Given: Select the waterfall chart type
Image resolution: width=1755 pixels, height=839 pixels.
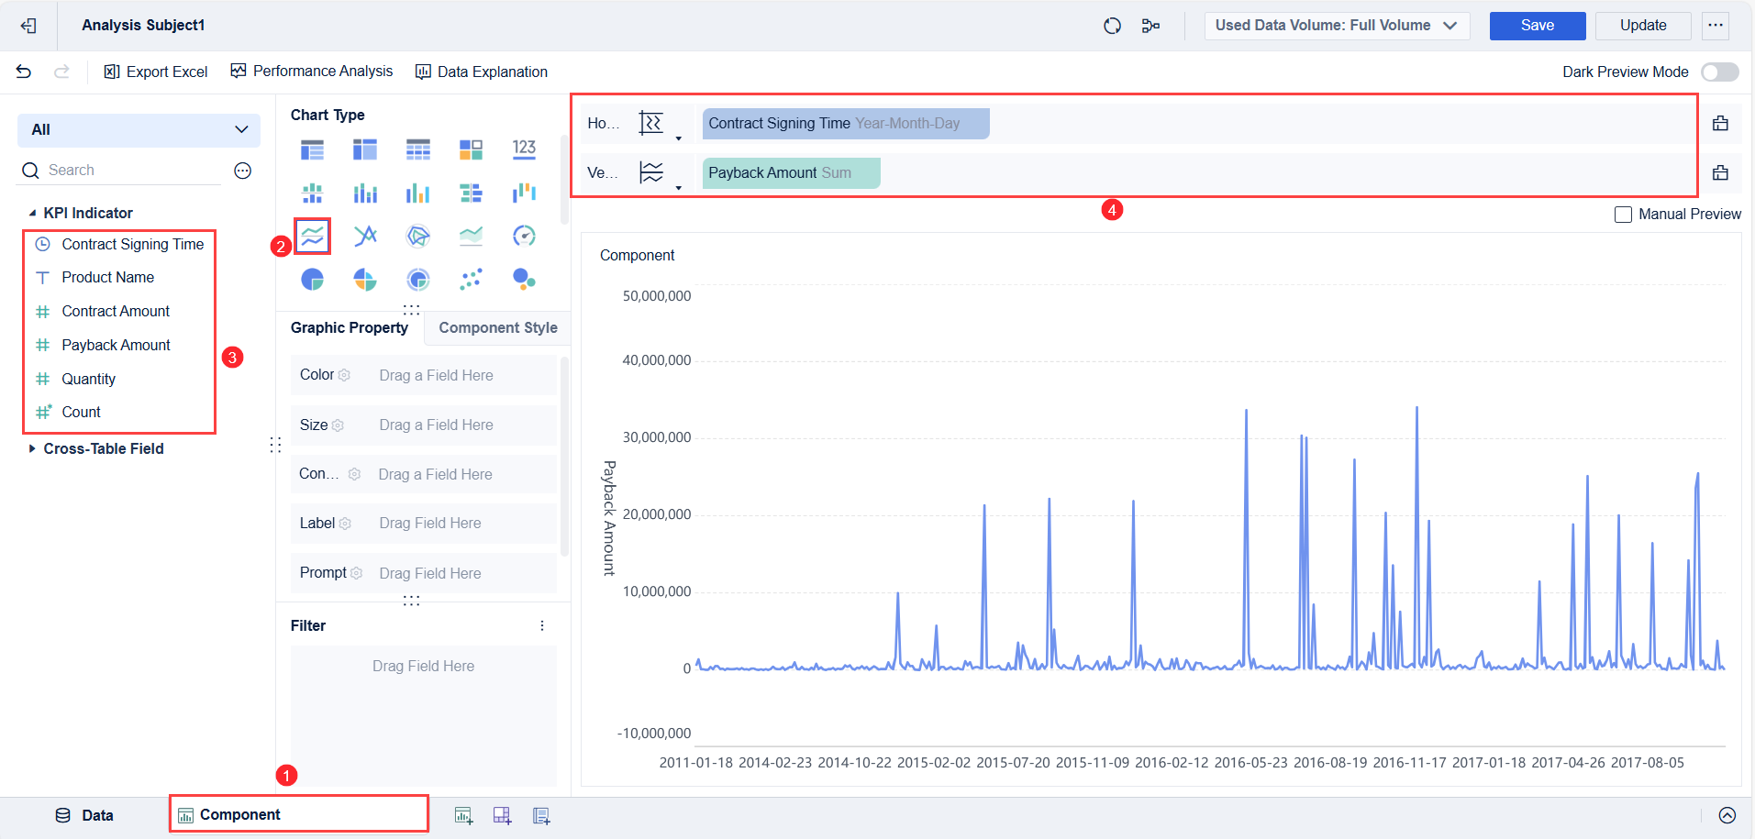Looking at the screenshot, I should pos(524,193).
